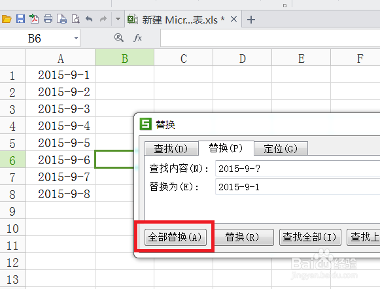The width and height of the screenshot is (380, 289).
Task: Click small dialog launcher icon at ribbon edge
Action: [x=285, y=5]
